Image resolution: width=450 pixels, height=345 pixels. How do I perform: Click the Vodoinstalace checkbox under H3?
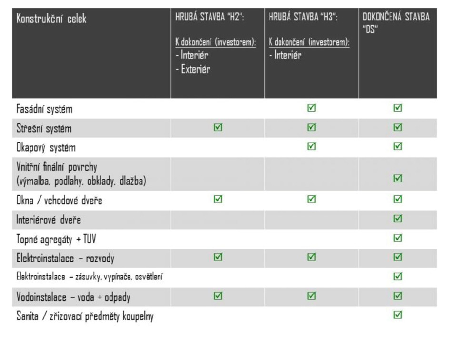(x=311, y=296)
